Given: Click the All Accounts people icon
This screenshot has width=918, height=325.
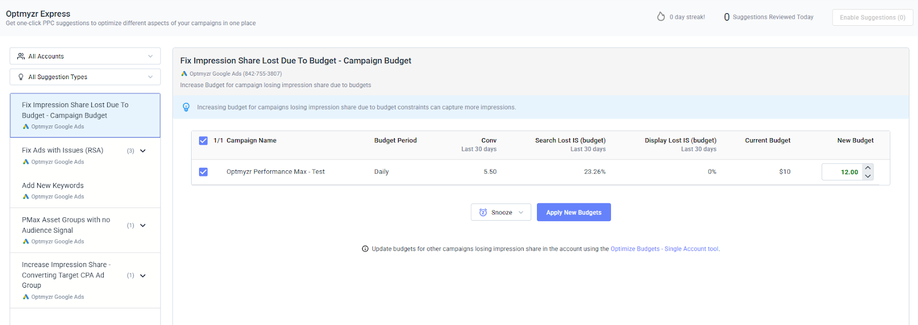Looking at the screenshot, I should [21, 56].
